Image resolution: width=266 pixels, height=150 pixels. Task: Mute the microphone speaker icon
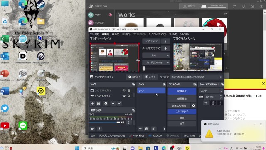[122, 122]
